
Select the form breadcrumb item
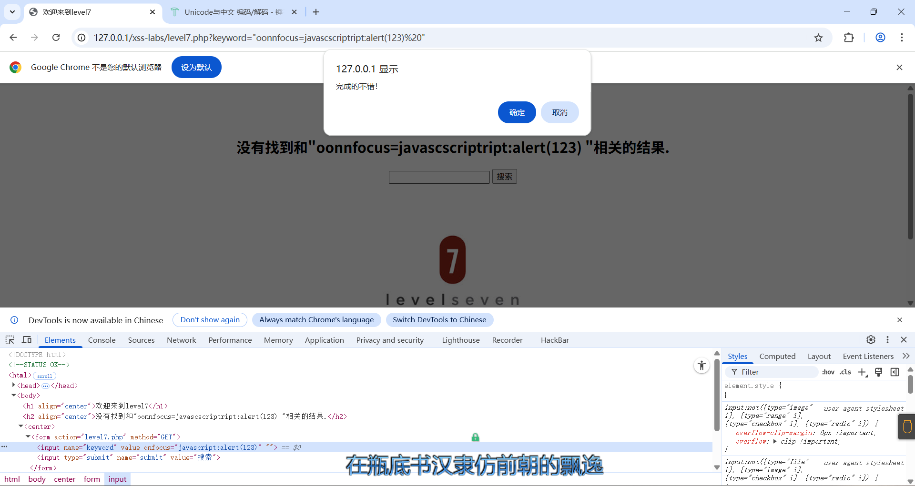click(92, 479)
